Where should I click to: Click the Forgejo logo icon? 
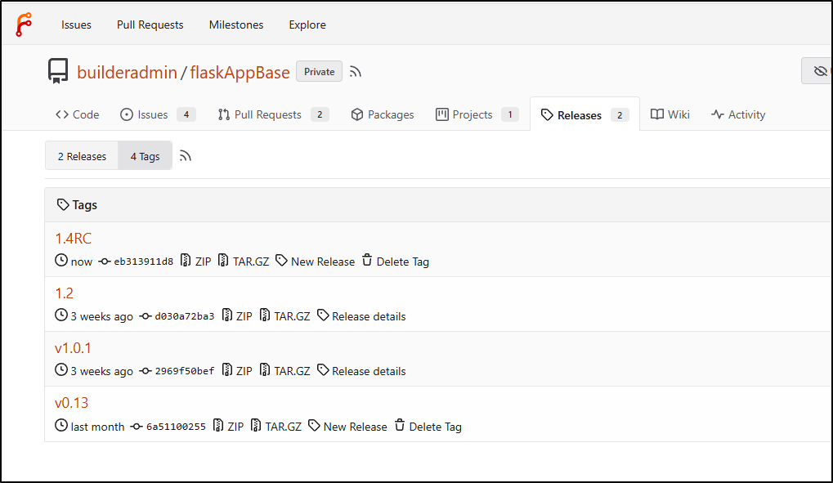(24, 25)
